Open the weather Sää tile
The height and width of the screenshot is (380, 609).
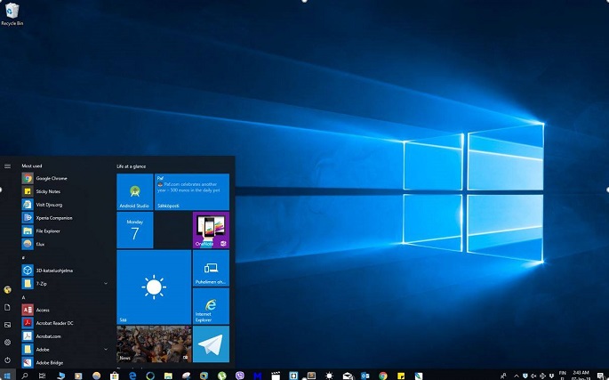tap(154, 287)
